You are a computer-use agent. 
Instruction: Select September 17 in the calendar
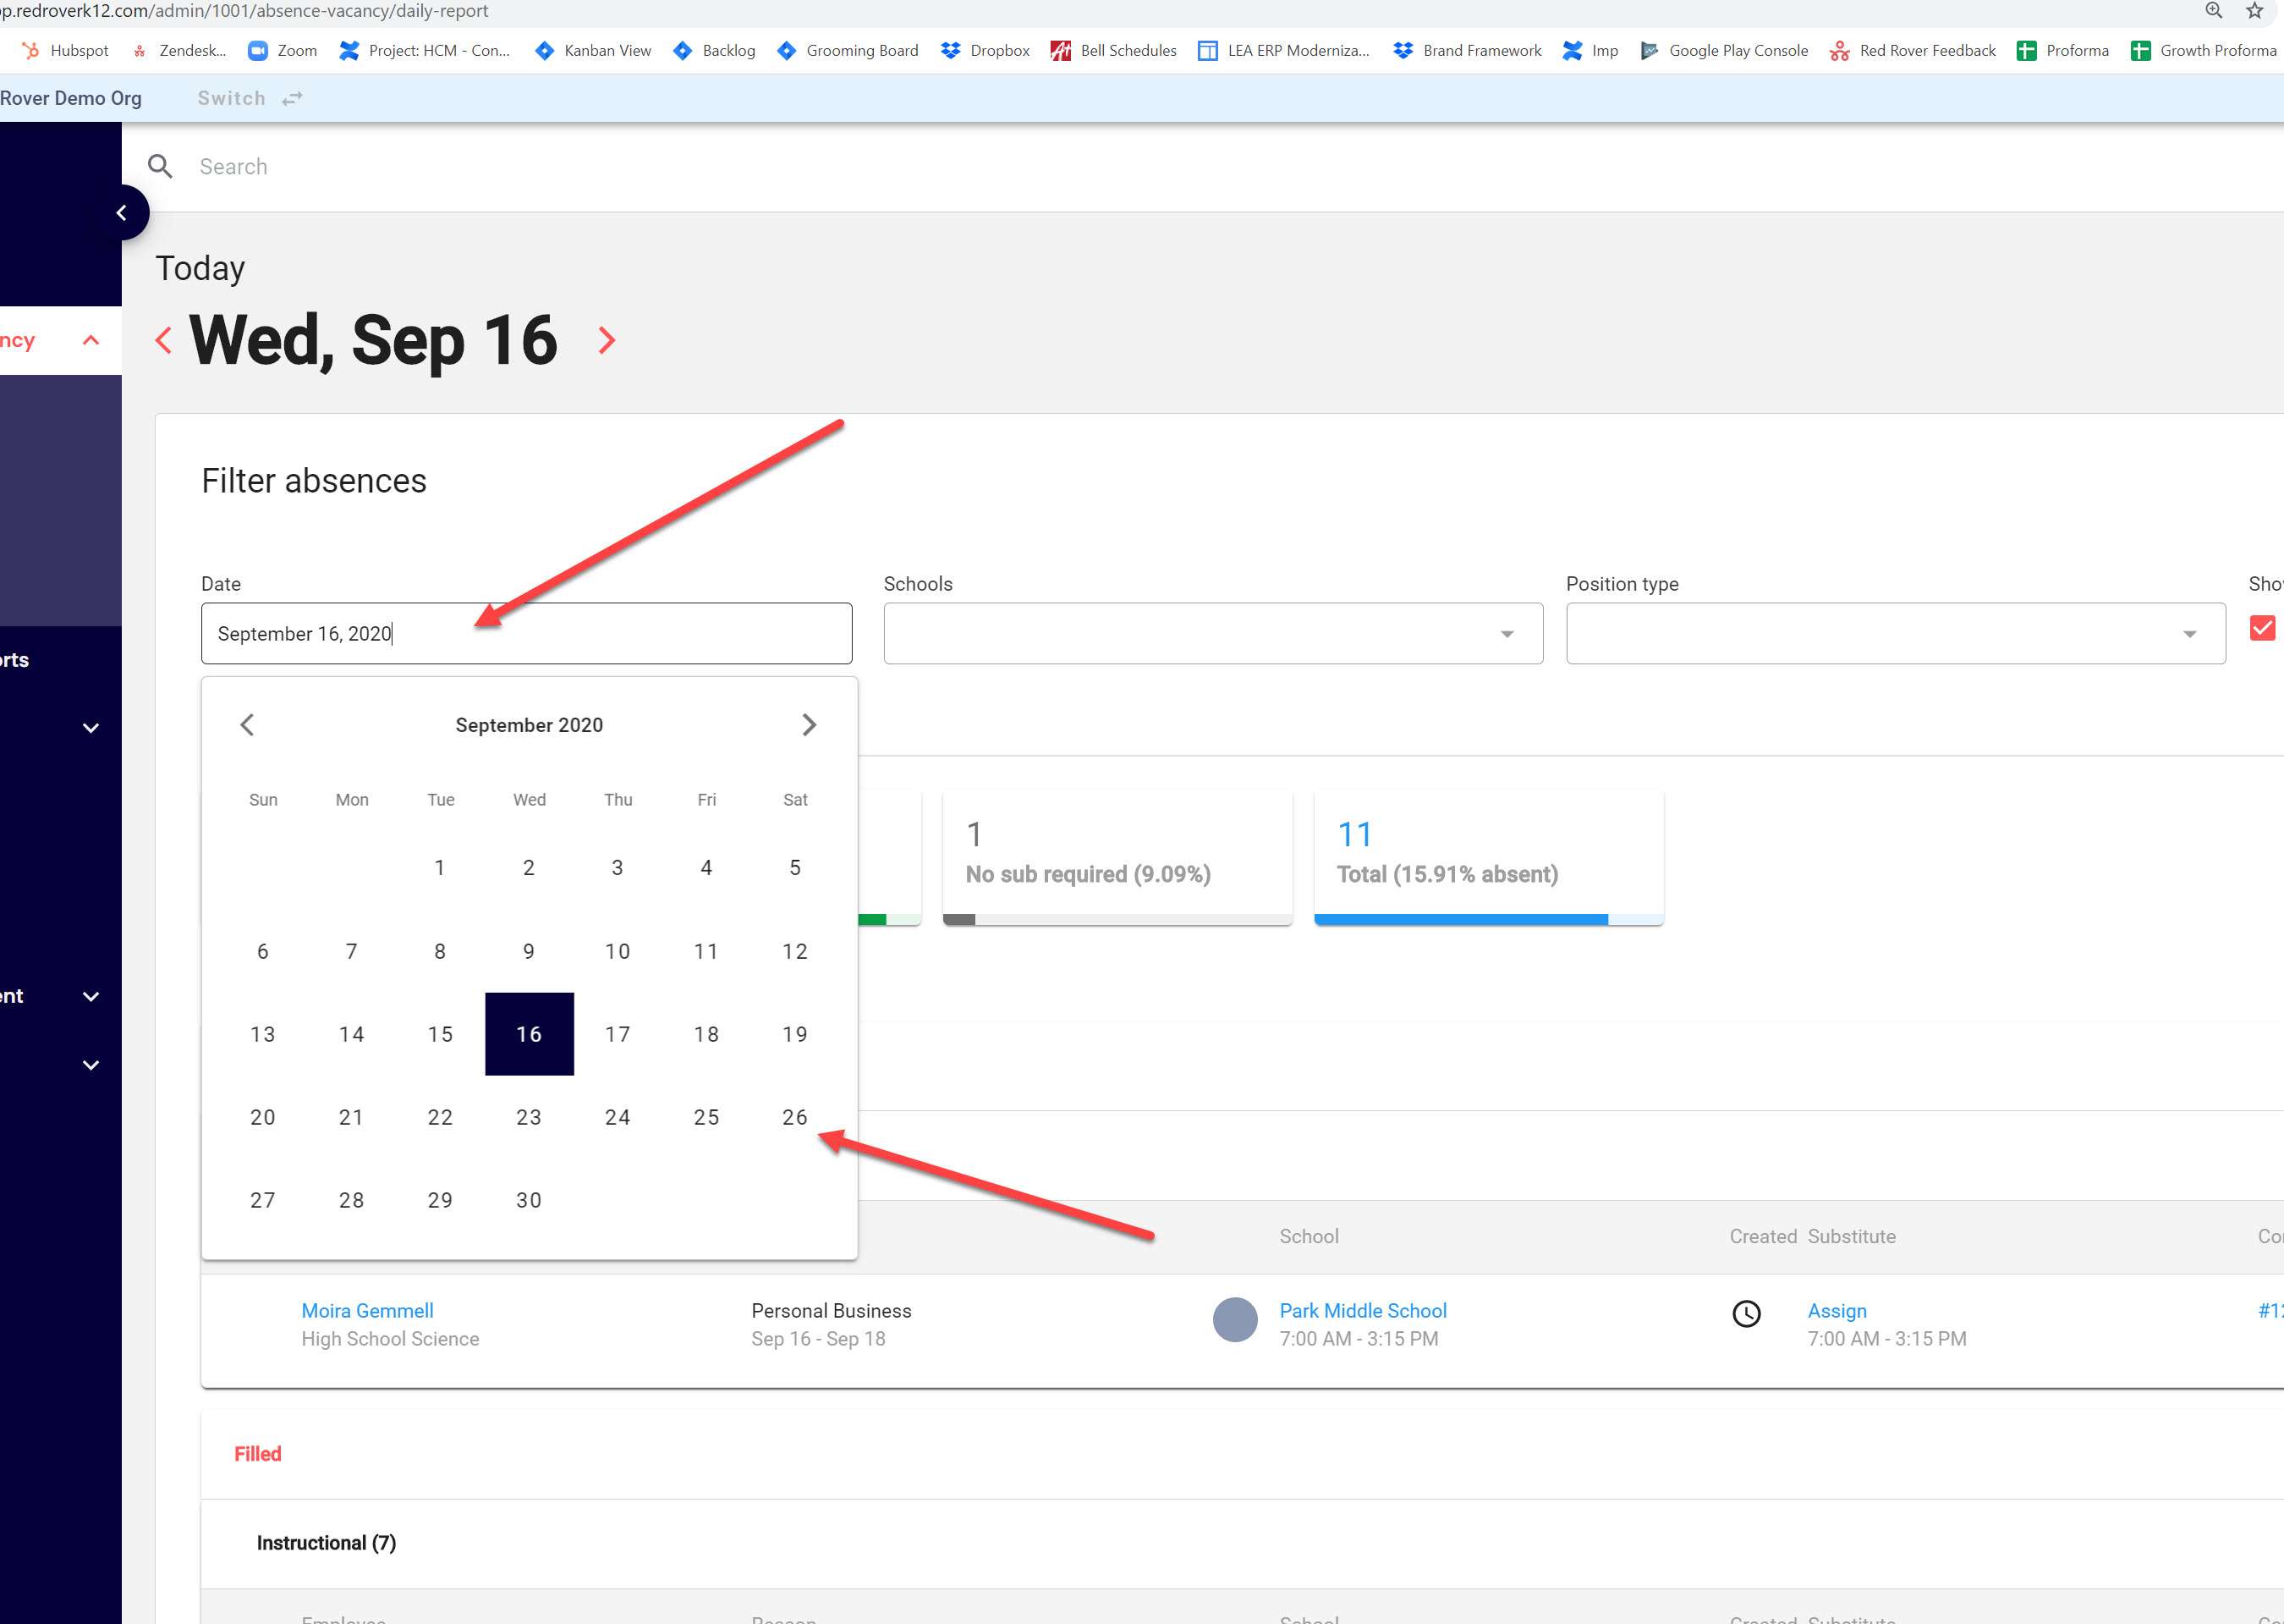[618, 1034]
